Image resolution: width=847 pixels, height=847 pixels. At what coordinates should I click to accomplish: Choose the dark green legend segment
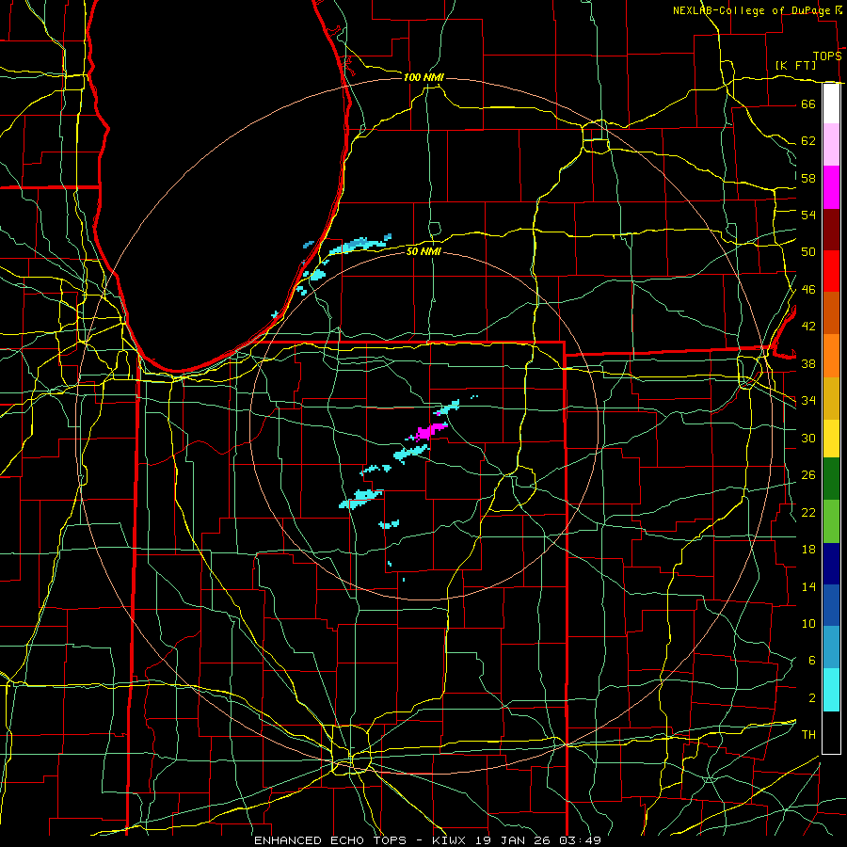[831, 479]
